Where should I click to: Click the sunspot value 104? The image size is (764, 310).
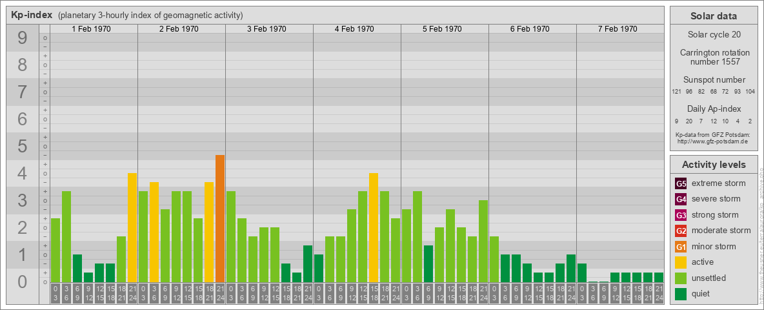(750, 92)
